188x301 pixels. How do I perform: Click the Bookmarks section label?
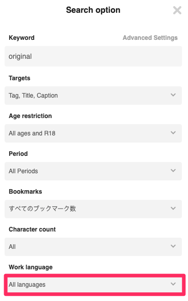click(26, 192)
